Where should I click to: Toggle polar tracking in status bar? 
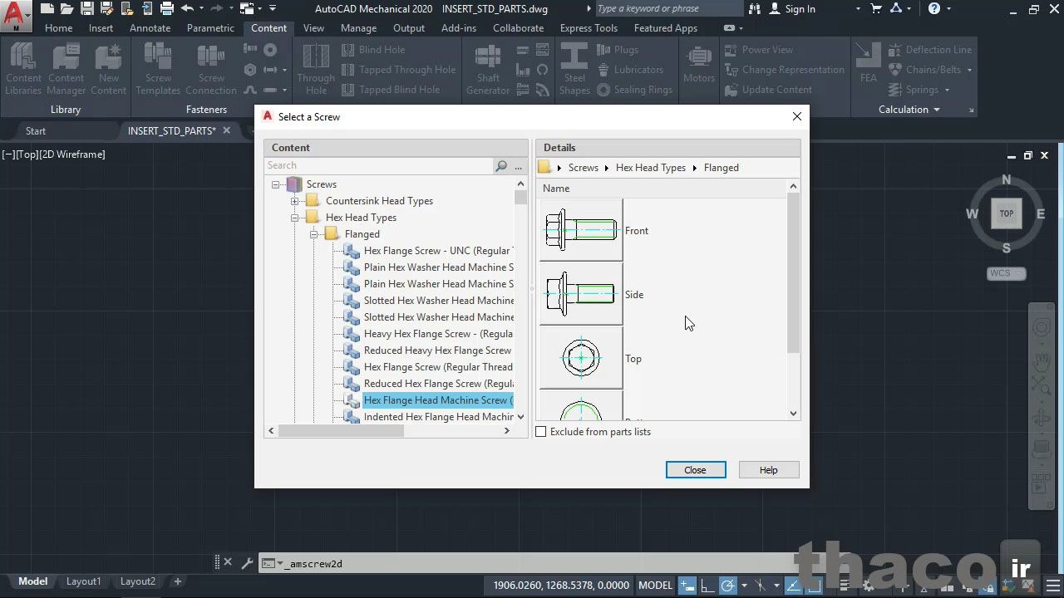pos(727,585)
